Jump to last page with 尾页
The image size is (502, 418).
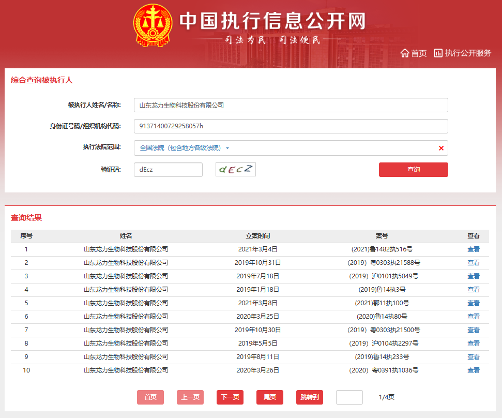[x=269, y=397]
